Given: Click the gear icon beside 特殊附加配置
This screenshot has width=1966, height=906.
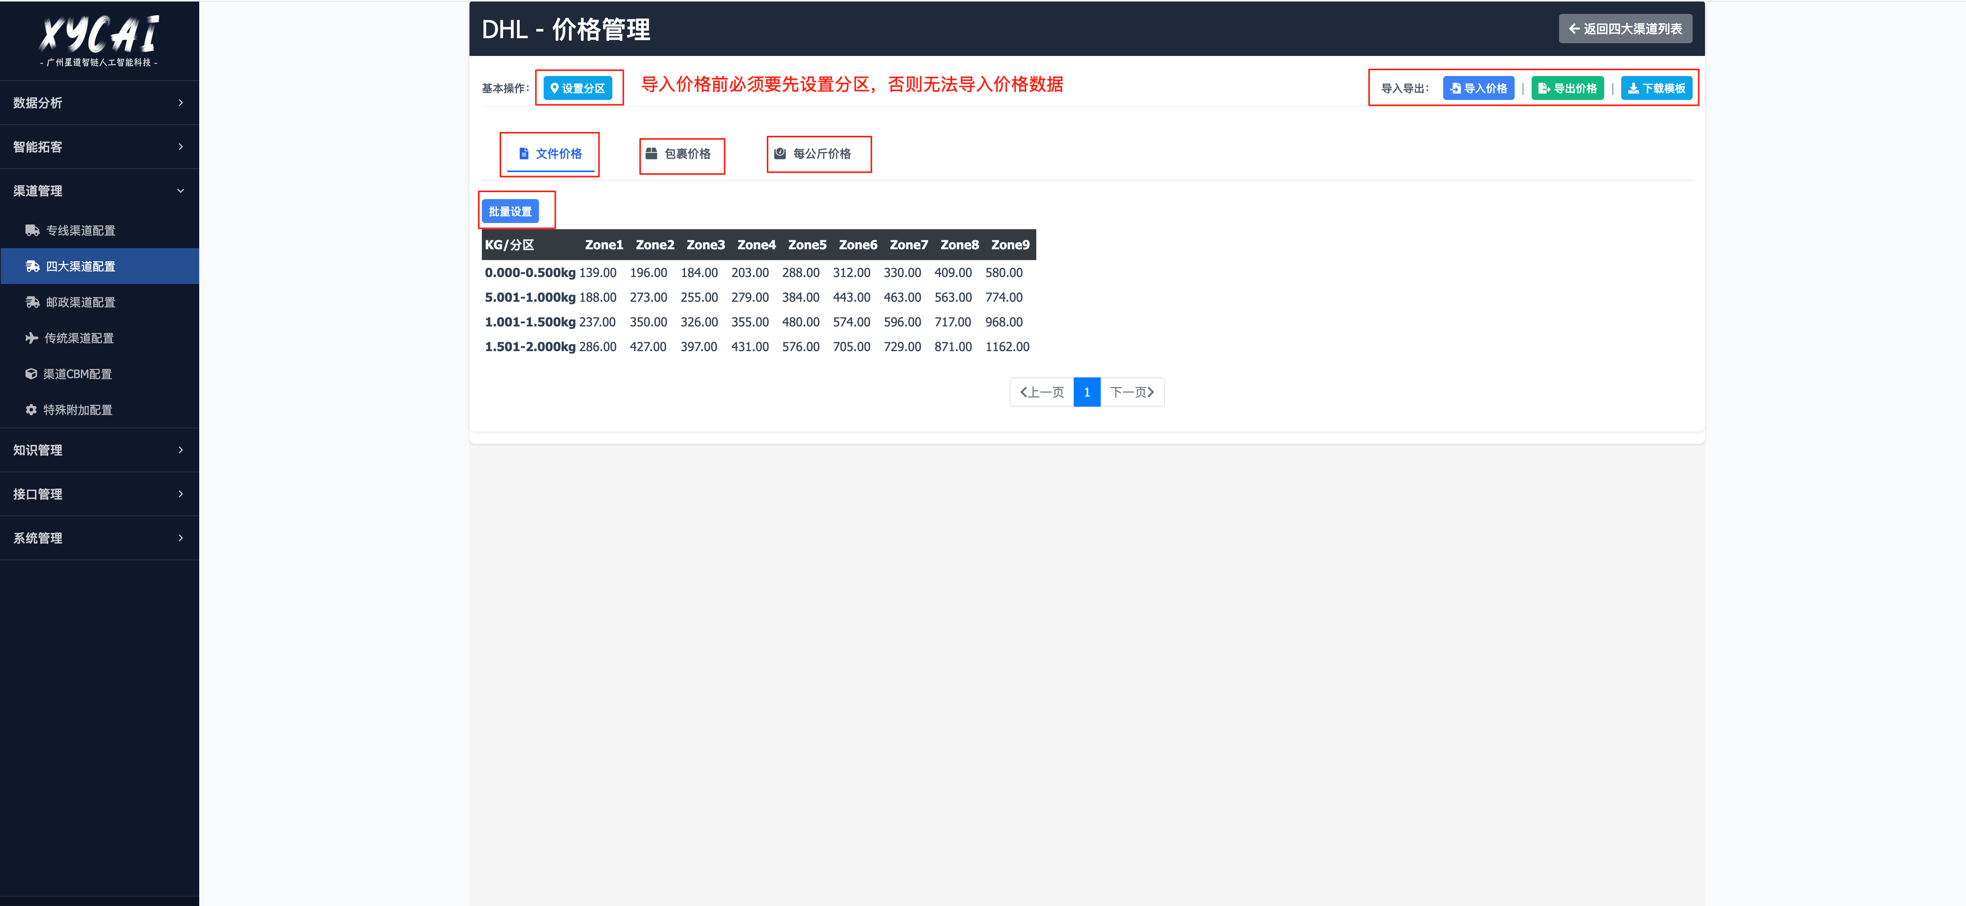Looking at the screenshot, I should [31, 409].
